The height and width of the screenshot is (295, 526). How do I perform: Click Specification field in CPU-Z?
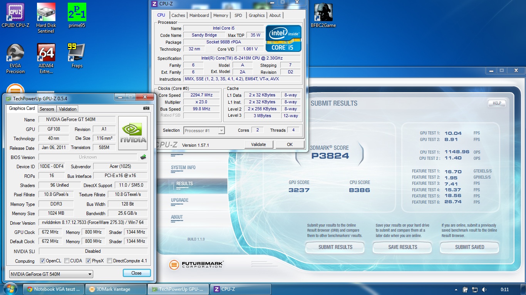(242, 58)
